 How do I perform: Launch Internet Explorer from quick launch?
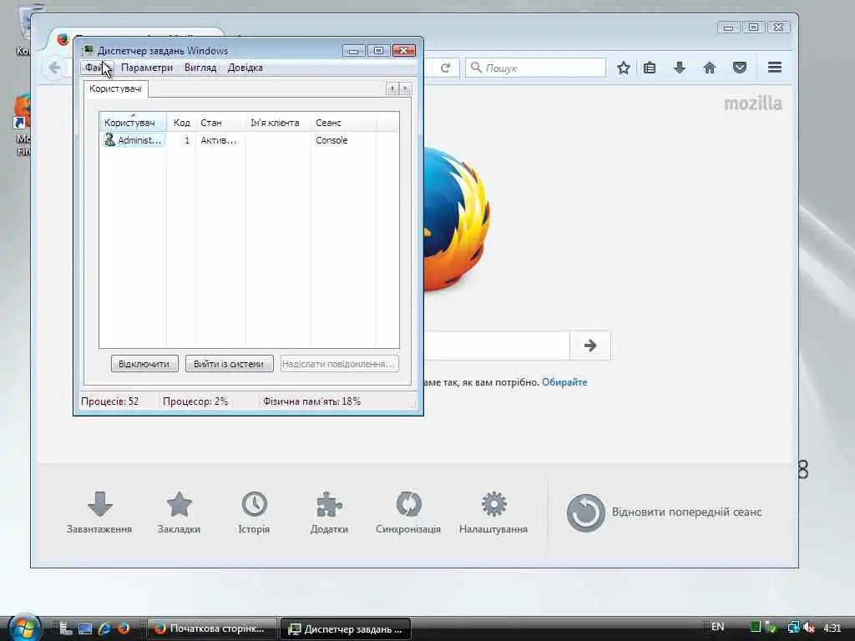coord(104,628)
